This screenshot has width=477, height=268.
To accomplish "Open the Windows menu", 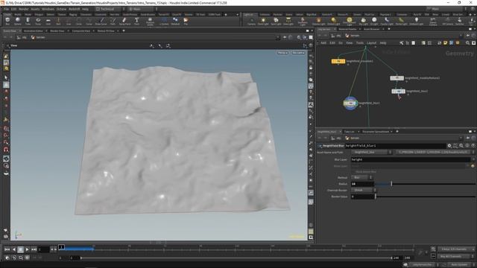I will tap(48, 9).
